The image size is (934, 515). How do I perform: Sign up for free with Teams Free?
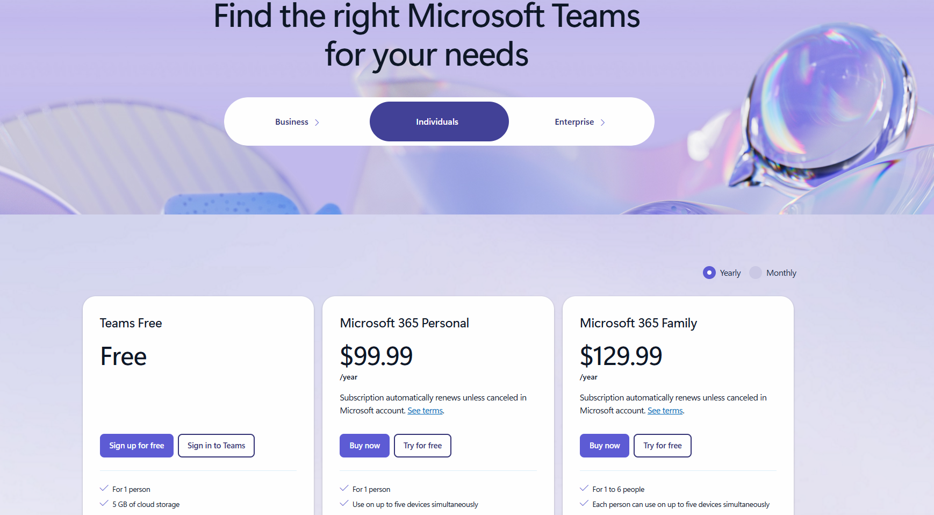(136, 445)
